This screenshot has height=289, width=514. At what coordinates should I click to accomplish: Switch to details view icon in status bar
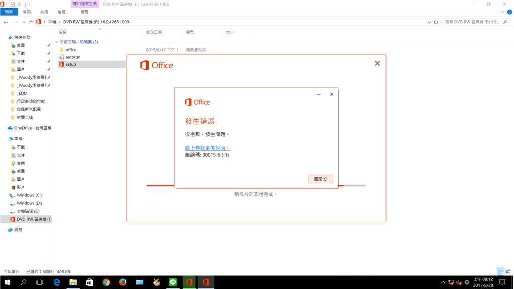click(x=500, y=271)
